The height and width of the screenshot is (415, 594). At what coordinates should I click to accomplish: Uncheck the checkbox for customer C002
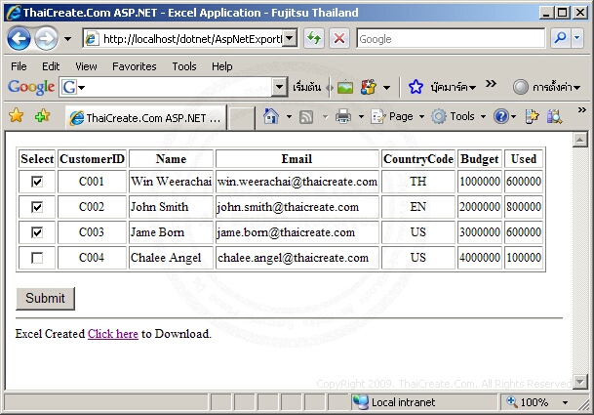pyautogui.click(x=37, y=207)
